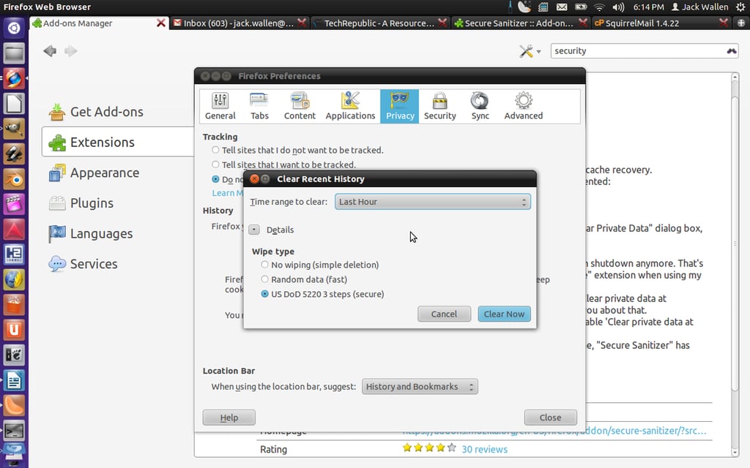
Task: Click the Add-ons Manager forward arrow
Action: tap(71, 50)
